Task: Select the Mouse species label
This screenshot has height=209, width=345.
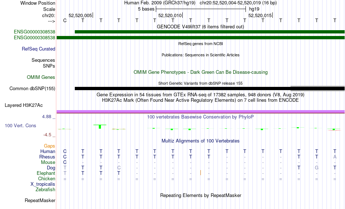Action: [48, 162]
